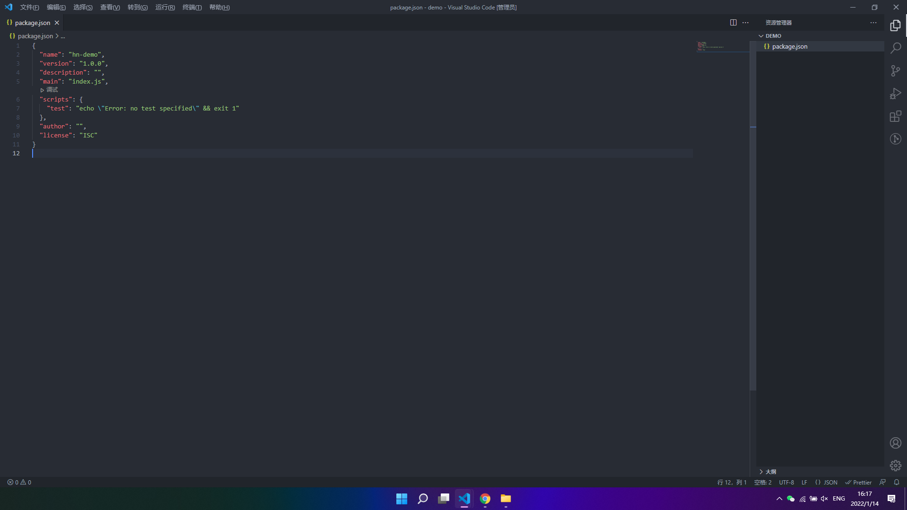The width and height of the screenshot is (907, 510).
Task: Select package.json in explorer tree
Action: [x=789, y=46]
